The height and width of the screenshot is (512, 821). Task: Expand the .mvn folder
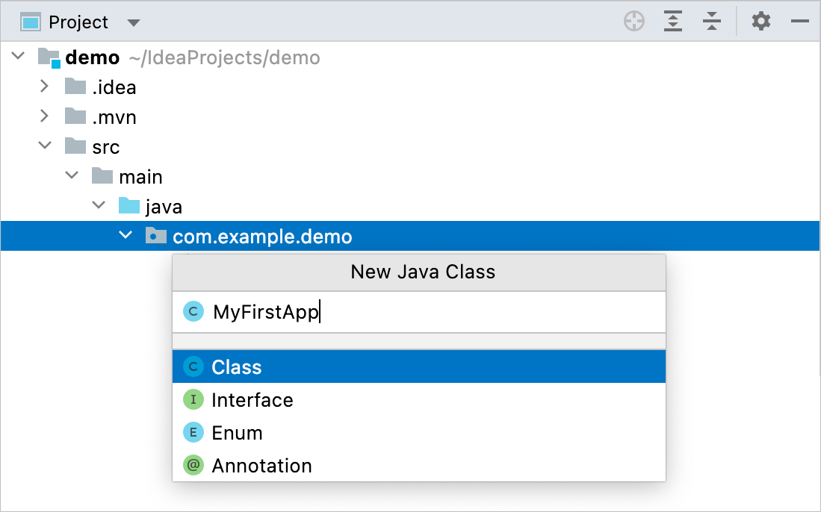[x=44, y=116]
